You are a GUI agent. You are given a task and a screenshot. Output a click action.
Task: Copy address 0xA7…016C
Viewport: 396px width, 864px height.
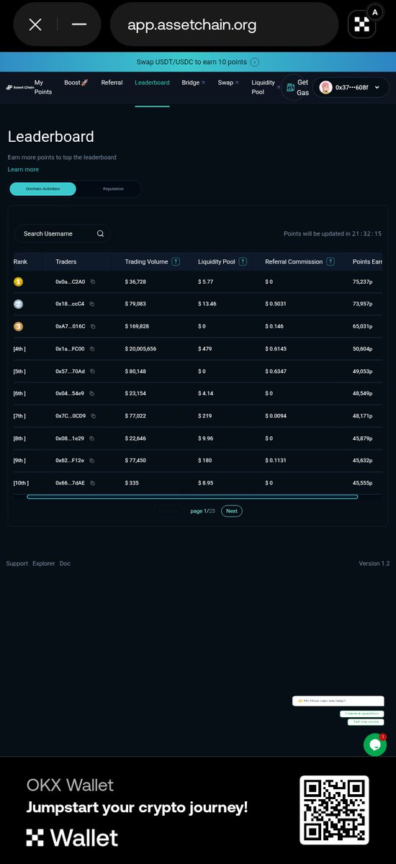point(92,326)
